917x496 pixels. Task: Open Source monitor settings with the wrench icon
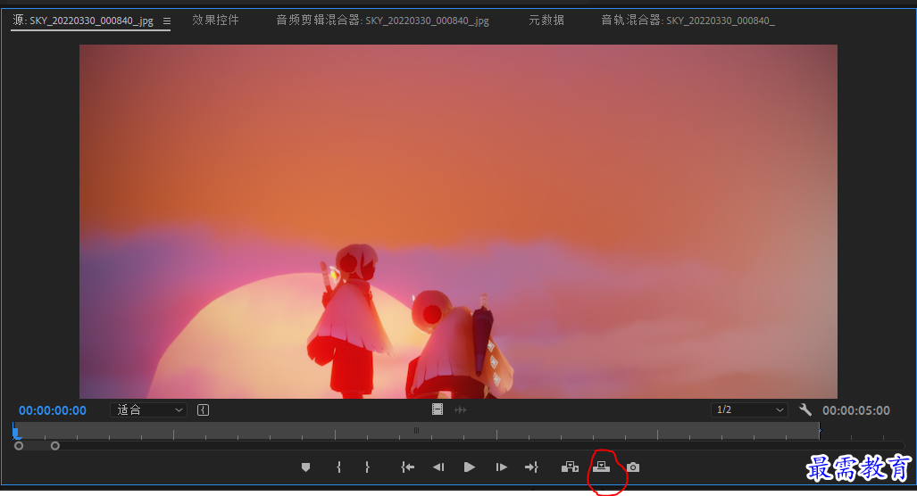click(805, 409)
